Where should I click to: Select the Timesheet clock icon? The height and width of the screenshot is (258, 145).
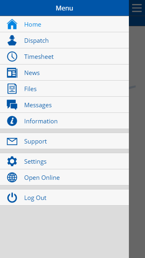click(12, 56)
